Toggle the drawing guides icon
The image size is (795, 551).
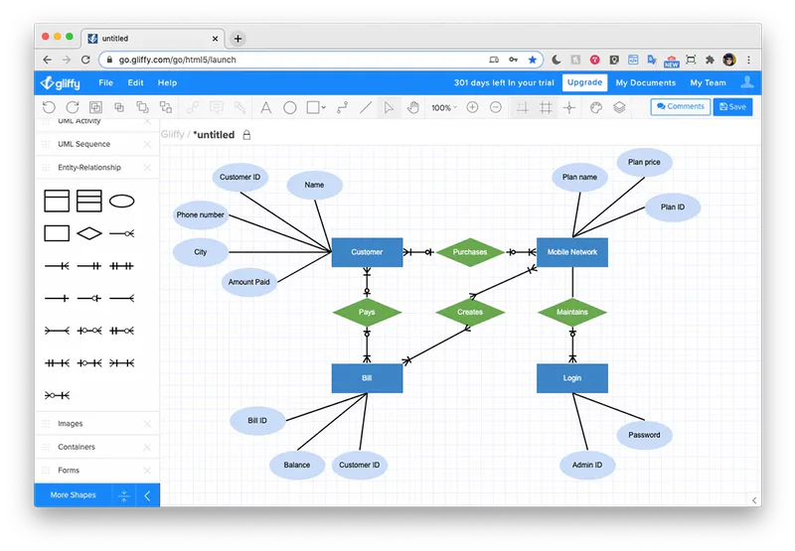point(568,107)
